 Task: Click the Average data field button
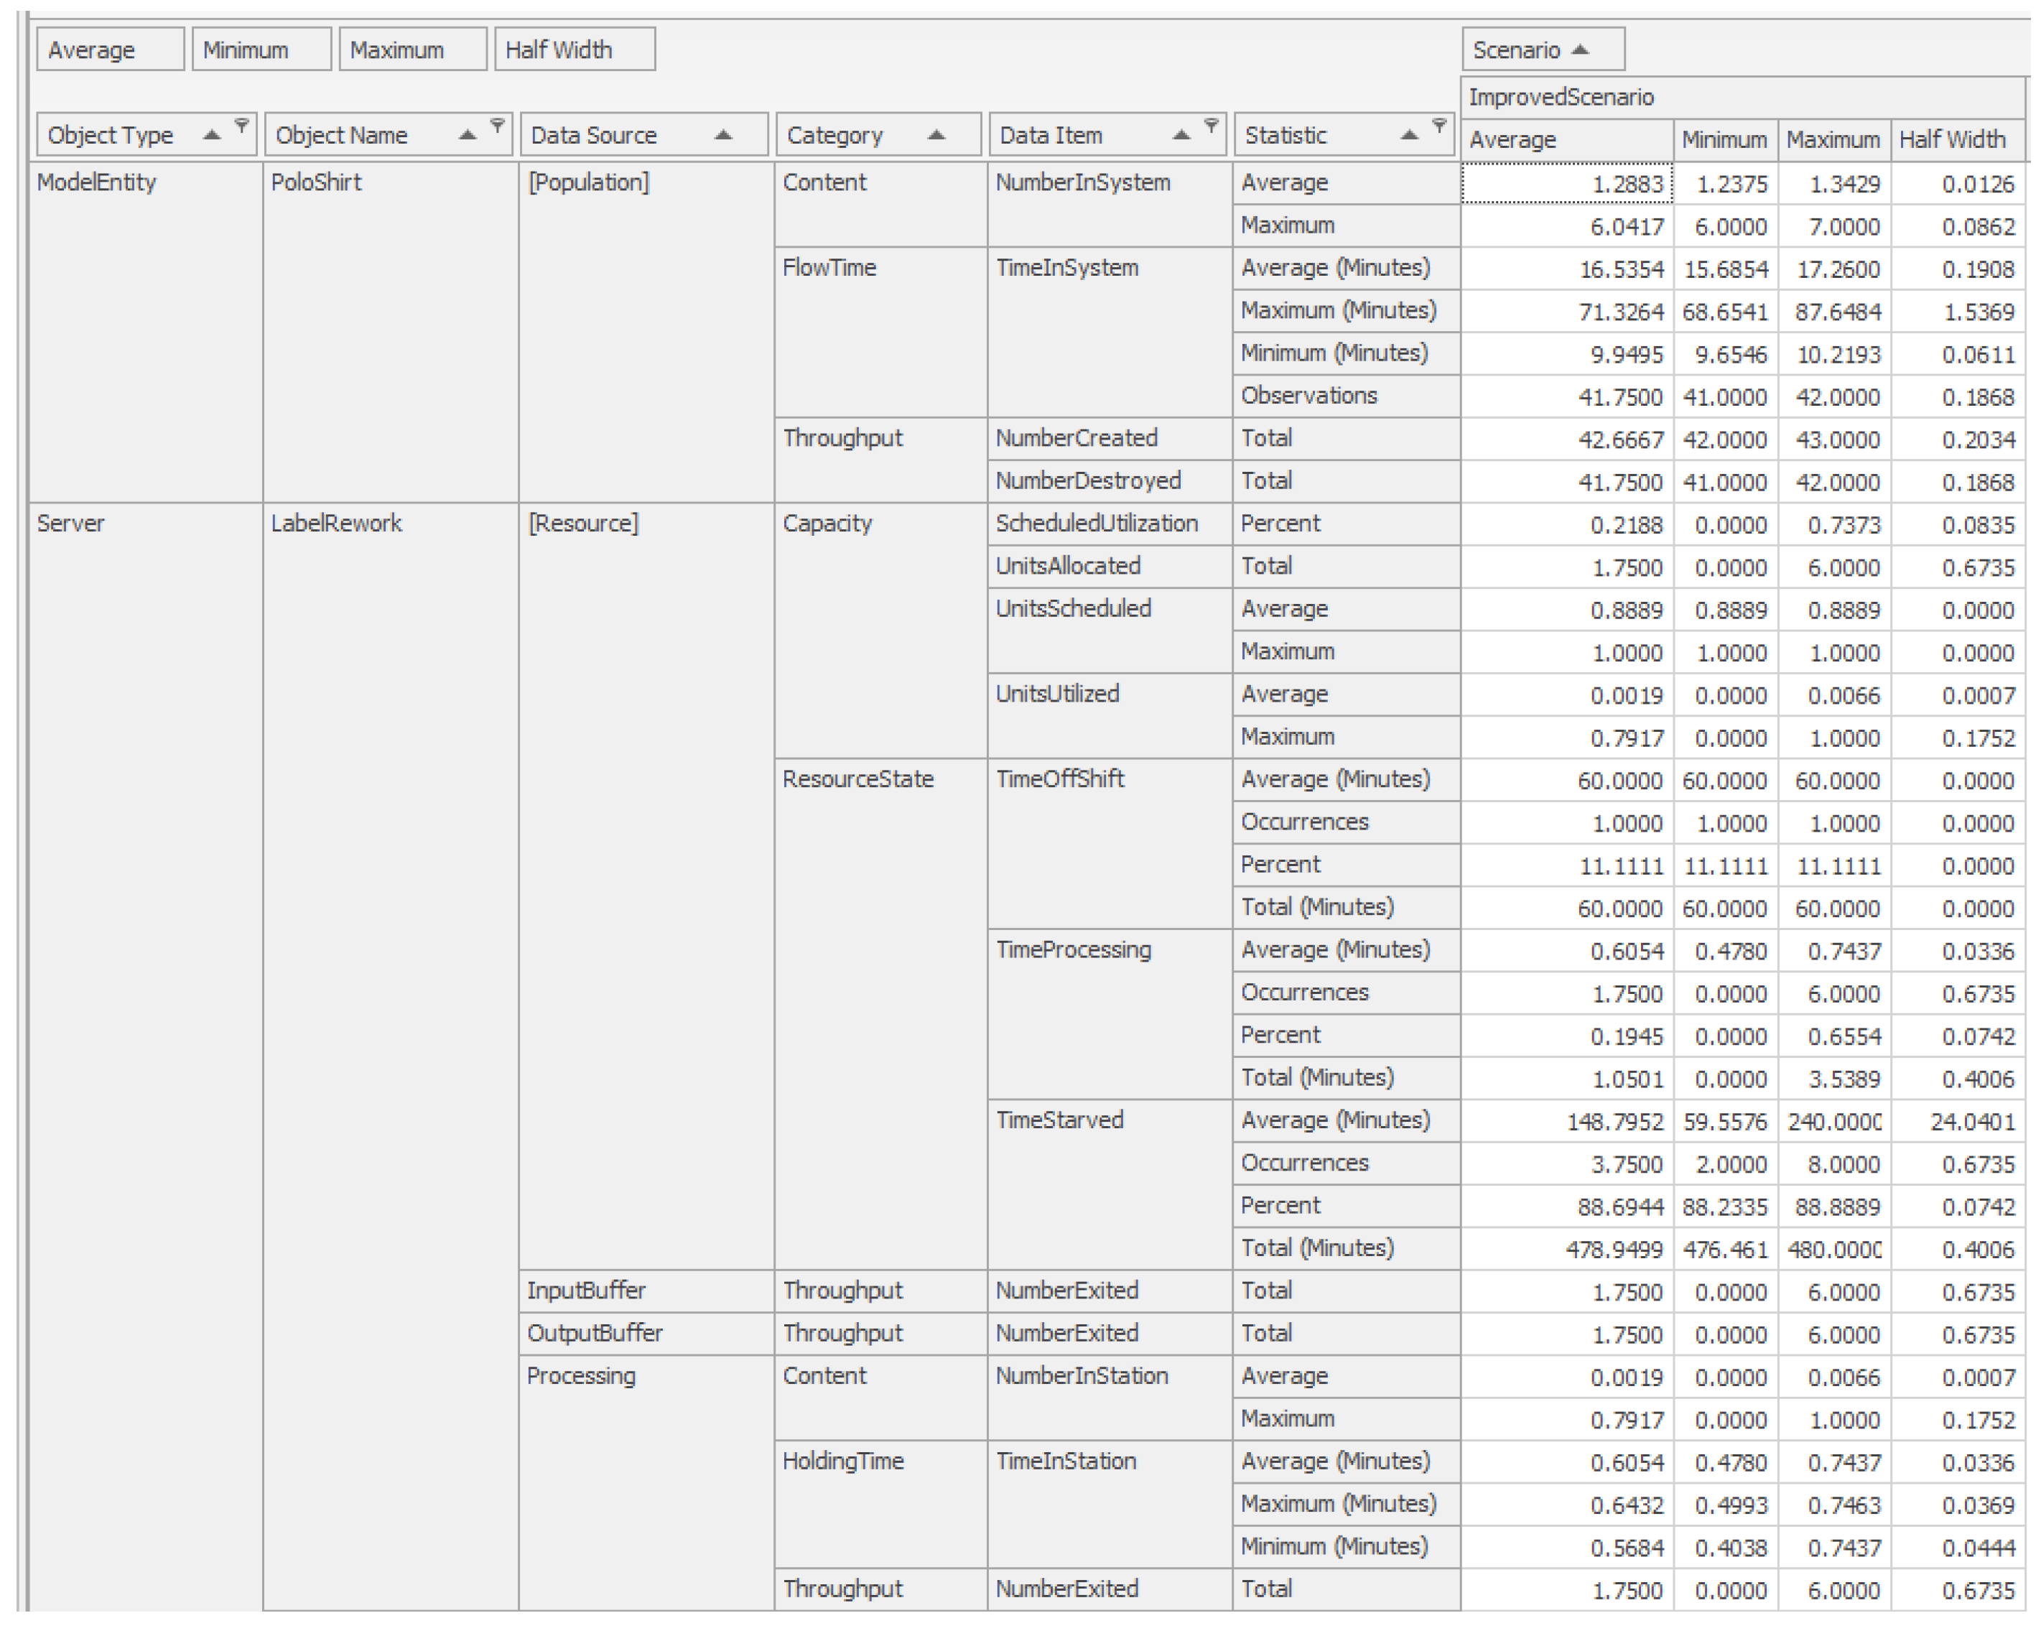[109, 50]
